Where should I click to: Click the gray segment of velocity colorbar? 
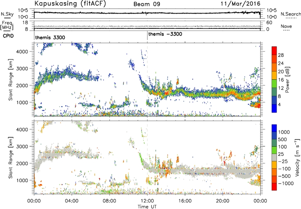tap(274, 157)
